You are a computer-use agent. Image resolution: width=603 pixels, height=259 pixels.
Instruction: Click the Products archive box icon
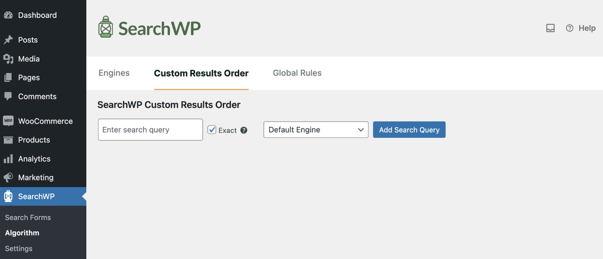point(8,140)
